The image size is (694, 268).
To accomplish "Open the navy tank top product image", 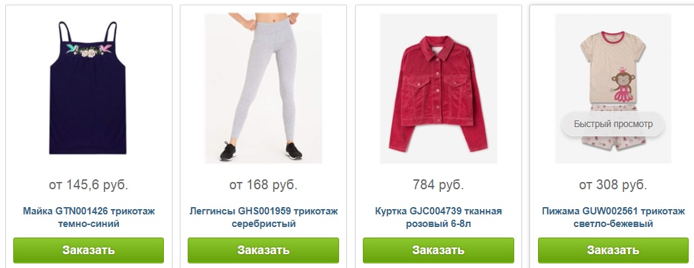I will (x=88, y=88).
